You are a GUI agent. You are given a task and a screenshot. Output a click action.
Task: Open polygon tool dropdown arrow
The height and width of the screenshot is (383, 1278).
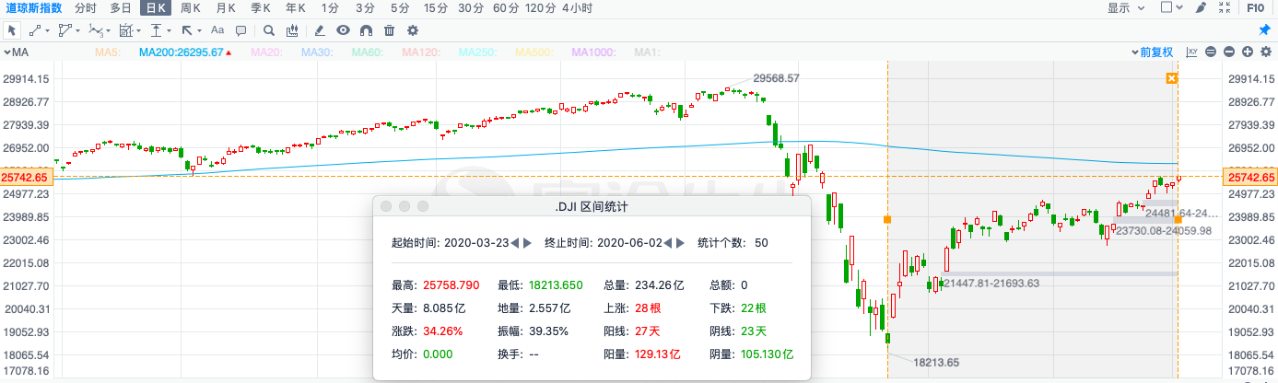pos(77,31)
